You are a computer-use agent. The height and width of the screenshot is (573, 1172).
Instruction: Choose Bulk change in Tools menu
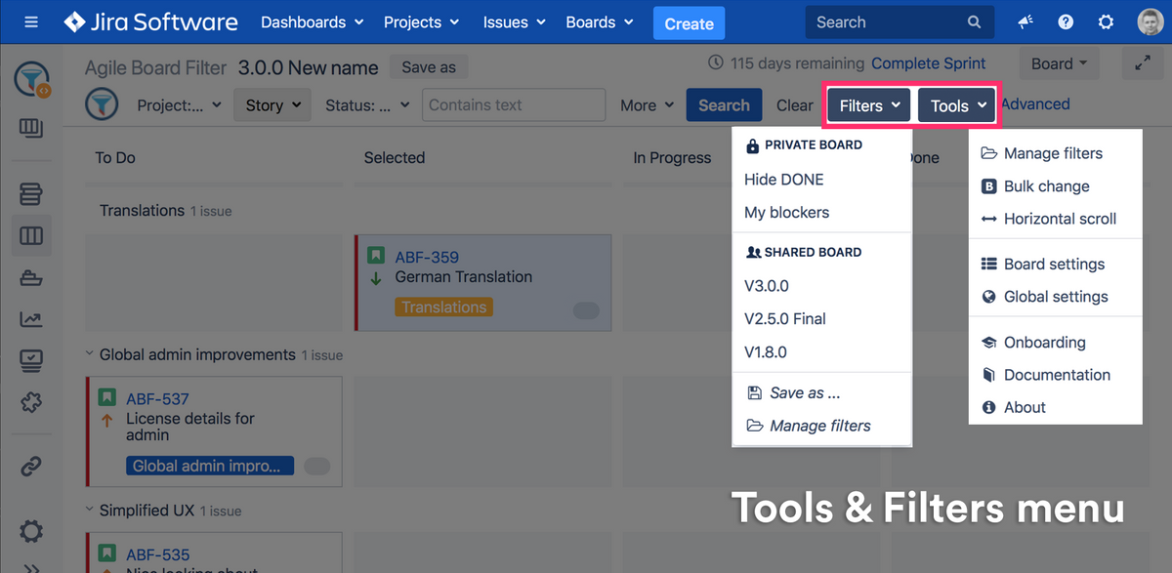point(1046,186)
